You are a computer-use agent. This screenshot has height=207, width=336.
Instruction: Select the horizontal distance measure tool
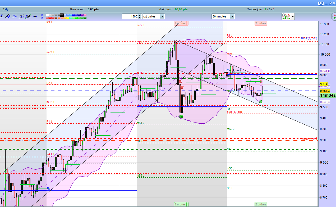(x=35, y=16)
